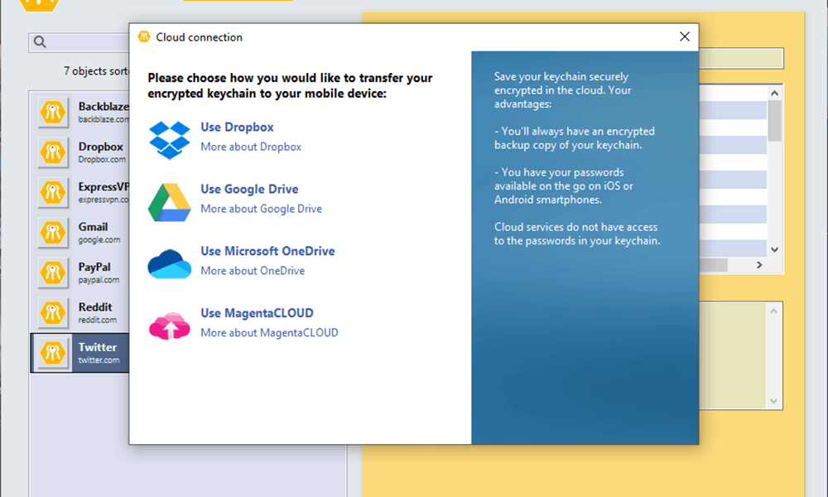828x497 pixels.
Task: Click the paypal.com subtitle text
Action: click(99, 280)
